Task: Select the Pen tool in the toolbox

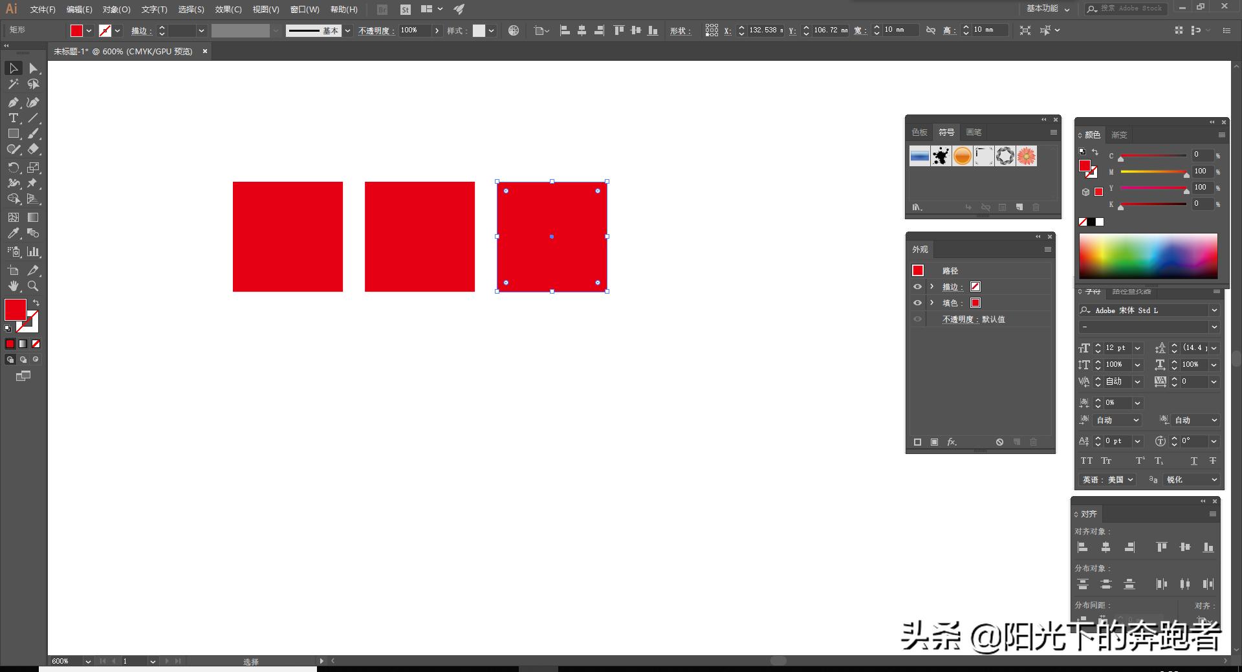Action: click(x=13, y=102)
